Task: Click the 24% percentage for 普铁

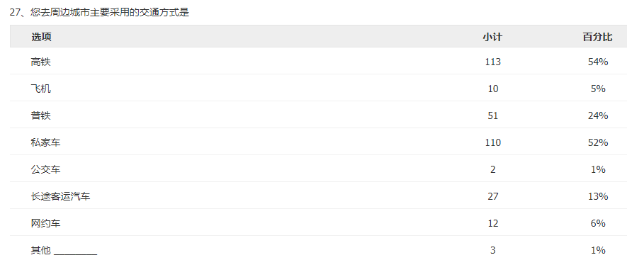Action: click(598, 115)
